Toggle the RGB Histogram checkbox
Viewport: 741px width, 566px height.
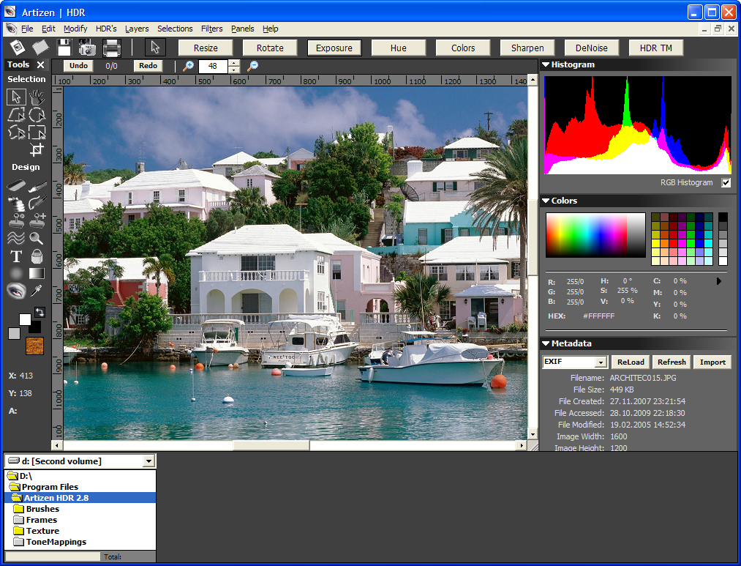coord(726,182)
